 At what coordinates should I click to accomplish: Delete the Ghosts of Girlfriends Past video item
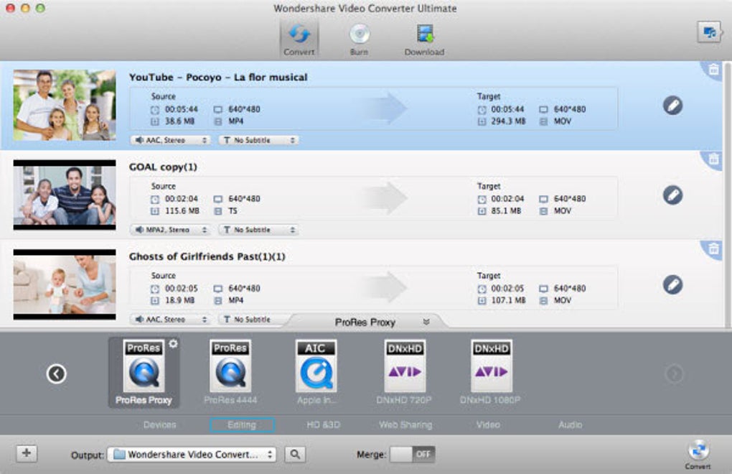point(714,249)
